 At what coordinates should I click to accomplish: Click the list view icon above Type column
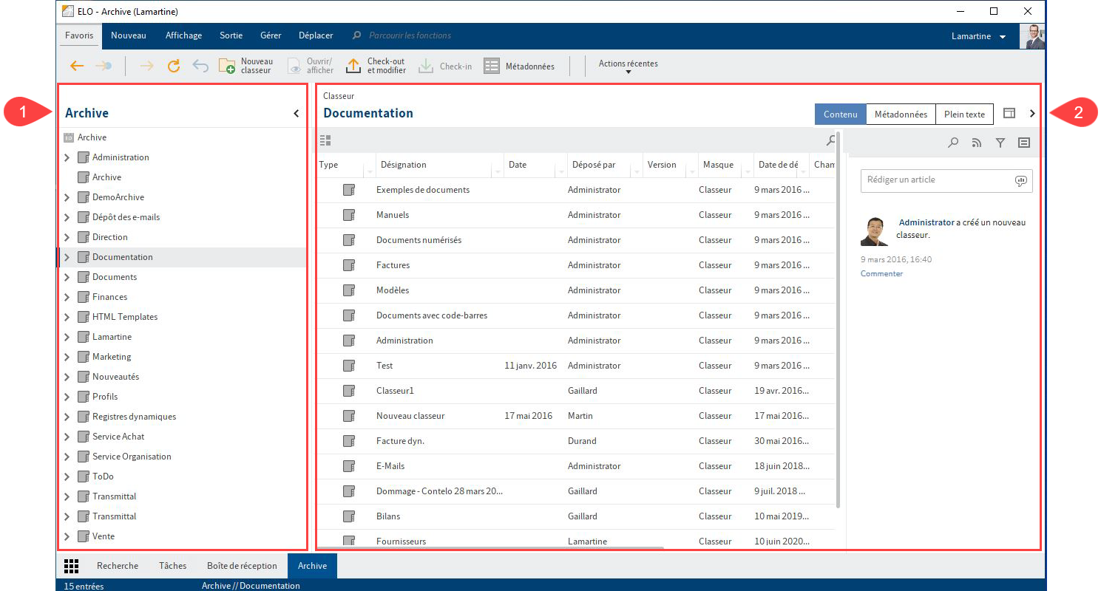[325, 140]
